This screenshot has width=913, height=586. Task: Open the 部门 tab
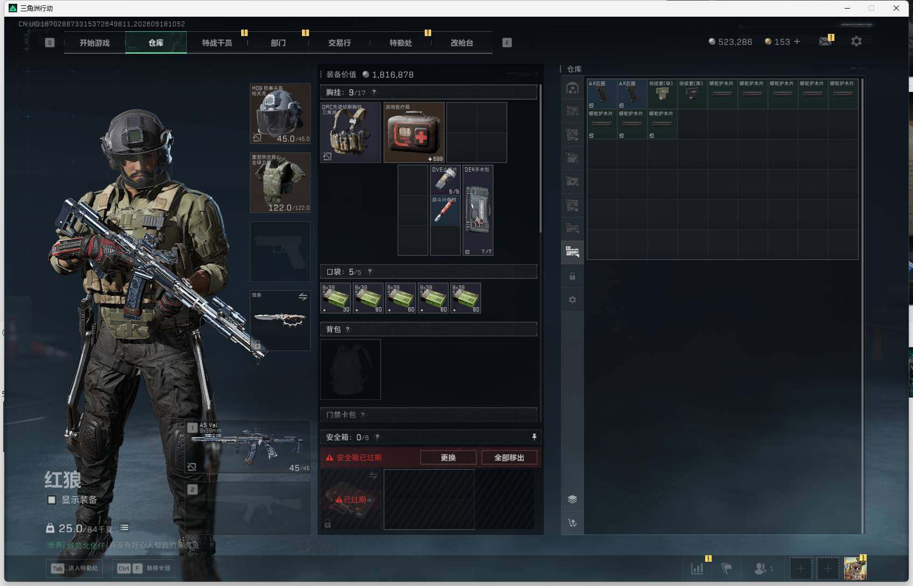point(278,43)
